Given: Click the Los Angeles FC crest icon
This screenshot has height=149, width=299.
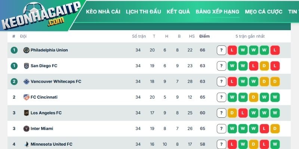Looking at the screenshot, I should (26, 113).
